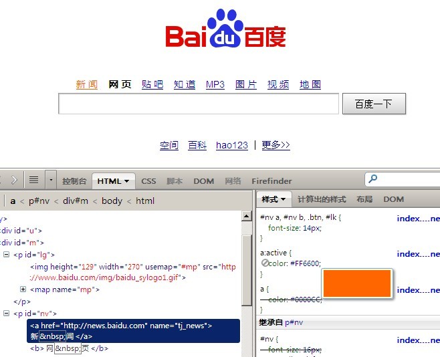440x357 pixels.
Task: Open index source link beside the 'a {' rule
Action: 418,289
